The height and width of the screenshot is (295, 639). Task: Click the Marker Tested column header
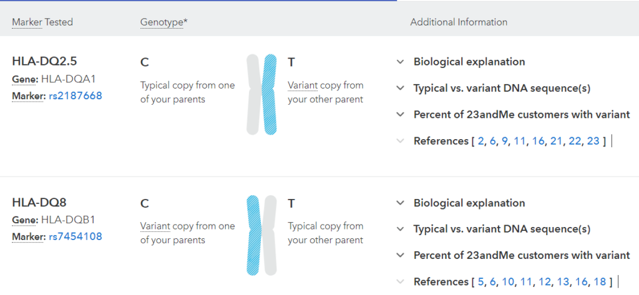click(42, 22)
